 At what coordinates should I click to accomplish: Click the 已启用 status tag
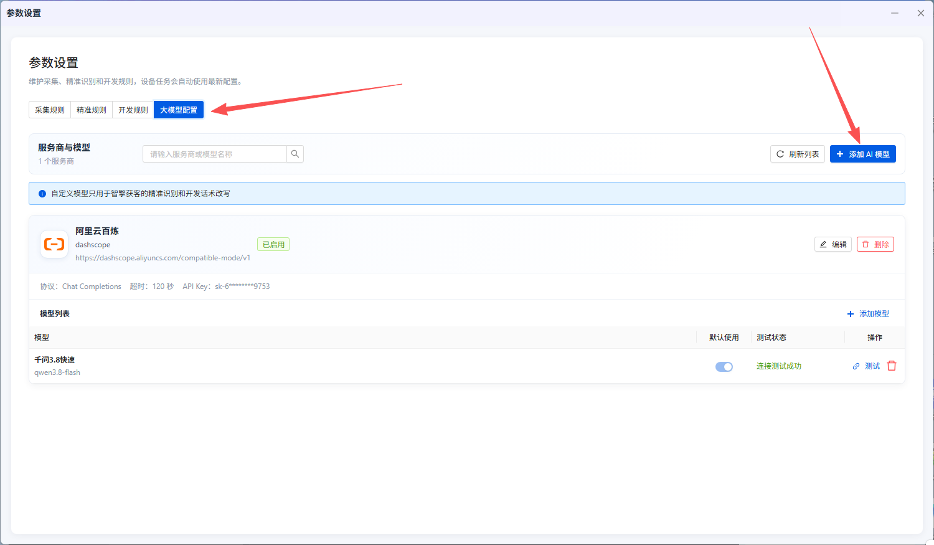click(273, 244)
